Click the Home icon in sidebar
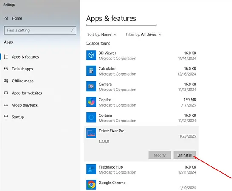 6,18
